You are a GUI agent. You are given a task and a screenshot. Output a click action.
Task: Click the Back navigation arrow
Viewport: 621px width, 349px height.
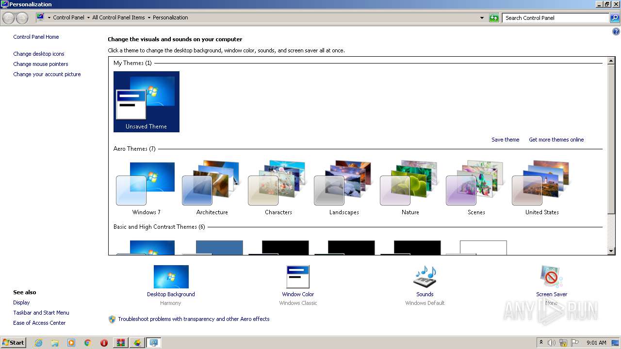(x=9, y=18)
